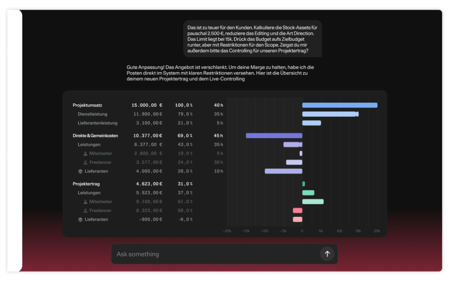Click the assistant reply starting Gute Anpassung
Viewport: 450px width, 282px height.
[x=221, y=73]
